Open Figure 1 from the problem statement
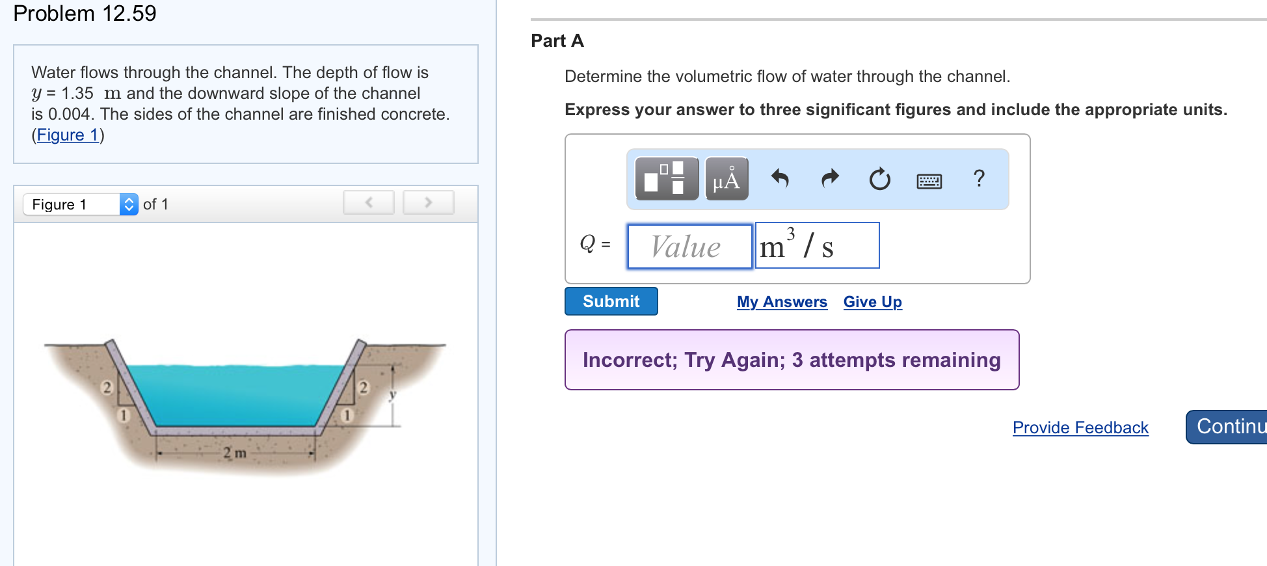This screenshot has height=566, width=1267. click(67, 135)
